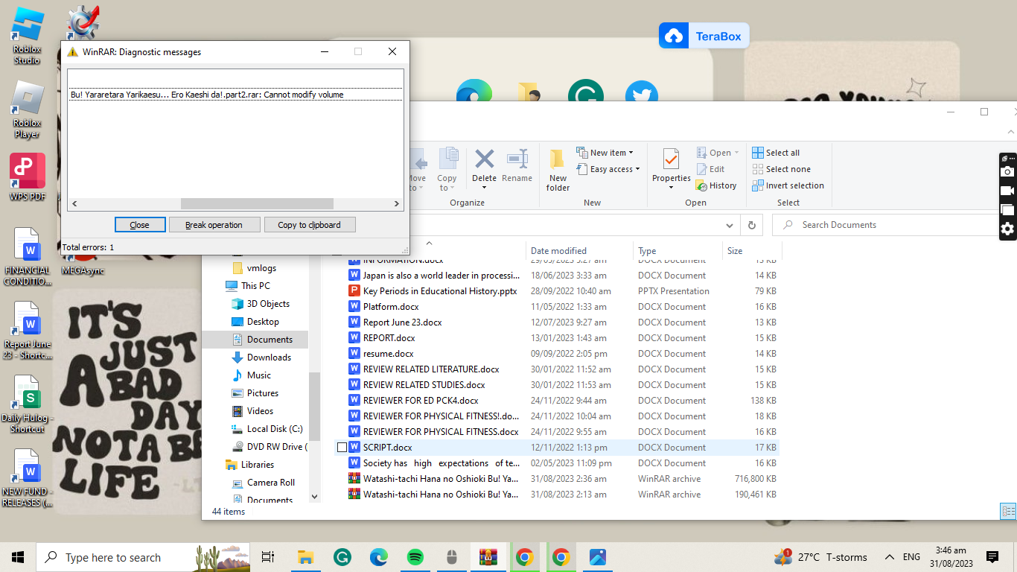Viewport: 1017px width, 572px height.
Task: Click Break operation in WinRAR dialog
Action: 214,225
